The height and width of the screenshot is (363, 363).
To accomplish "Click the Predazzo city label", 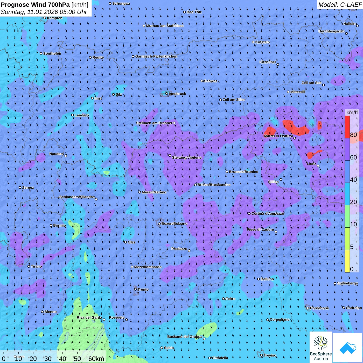I will pos(179,249).
